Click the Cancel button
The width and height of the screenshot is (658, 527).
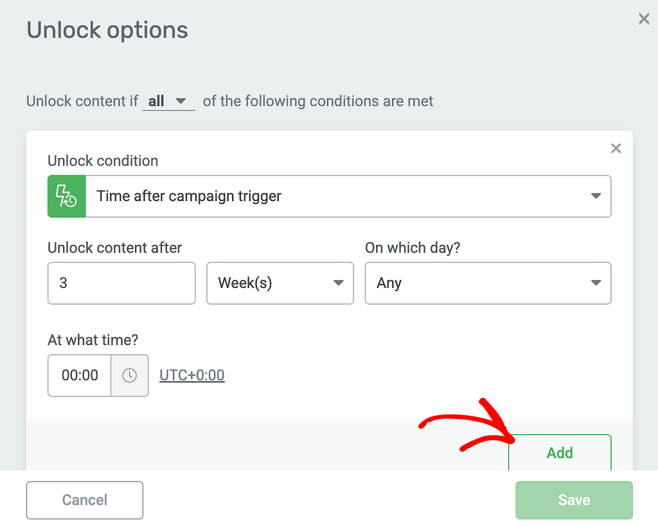tap(85, 500)
